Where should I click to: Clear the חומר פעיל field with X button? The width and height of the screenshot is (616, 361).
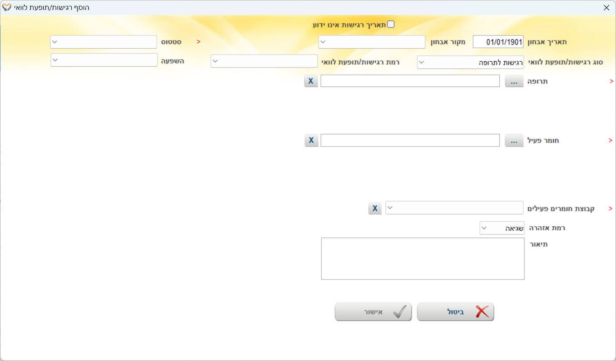pos(311,141)
